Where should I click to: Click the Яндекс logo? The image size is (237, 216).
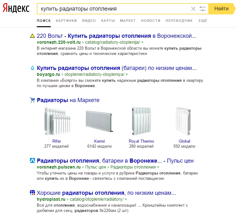pos(16,8)
